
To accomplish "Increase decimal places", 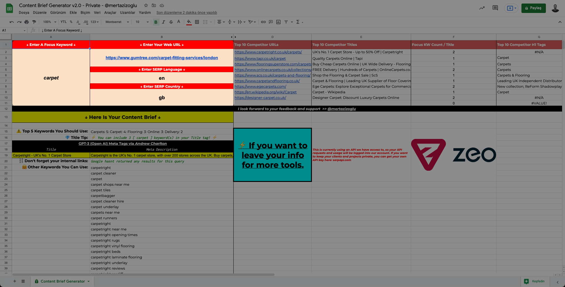I will 86,22.
